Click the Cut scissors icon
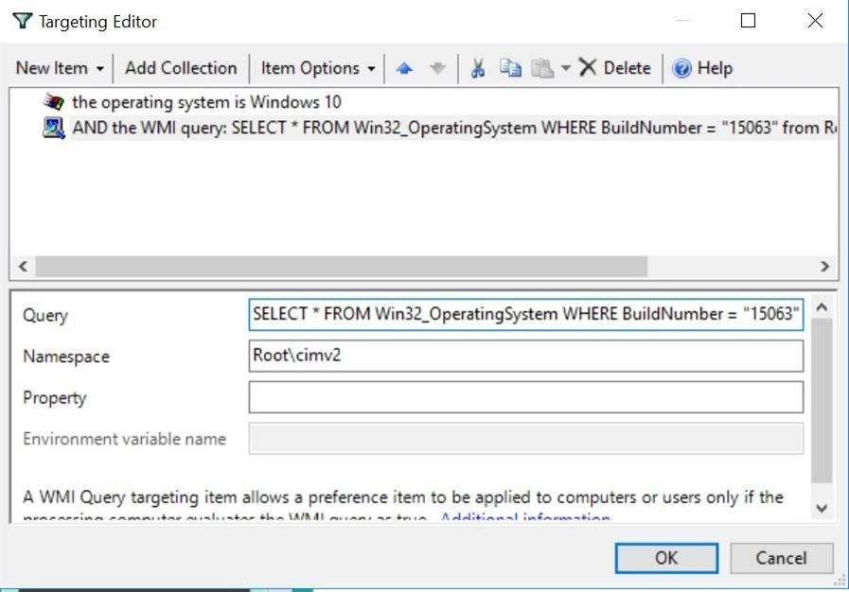Screen dimensions: 849x592 (478, 68)
